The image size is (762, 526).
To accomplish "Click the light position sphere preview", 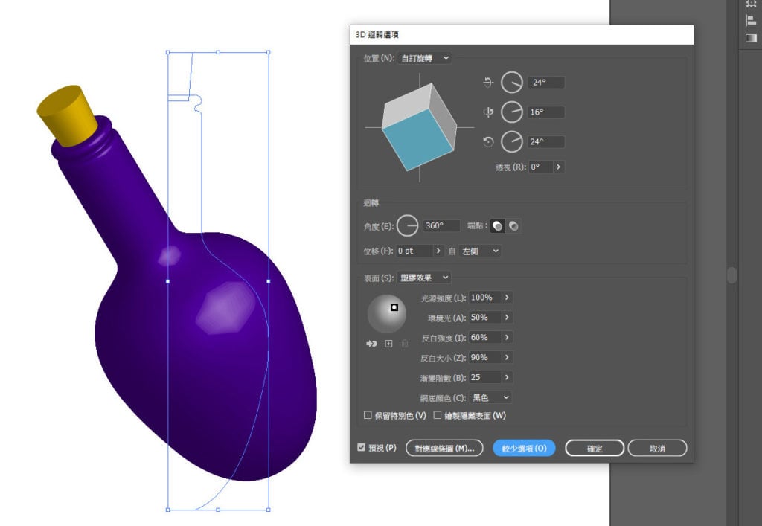I will pos(386,314).
